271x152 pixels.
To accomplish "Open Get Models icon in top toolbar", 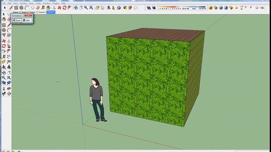I will (125, 8).
